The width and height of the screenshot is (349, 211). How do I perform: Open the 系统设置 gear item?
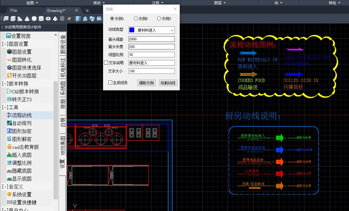(x=22, y=195)
